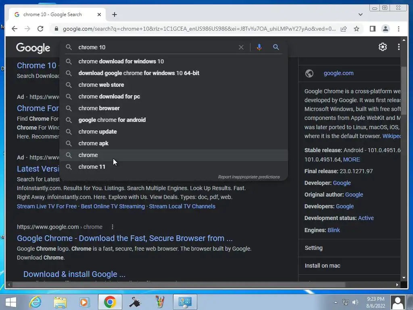Close the 'chrome 10 - Google Search' tab
This screenshot has height=310, width=413.
click(99, 15)
